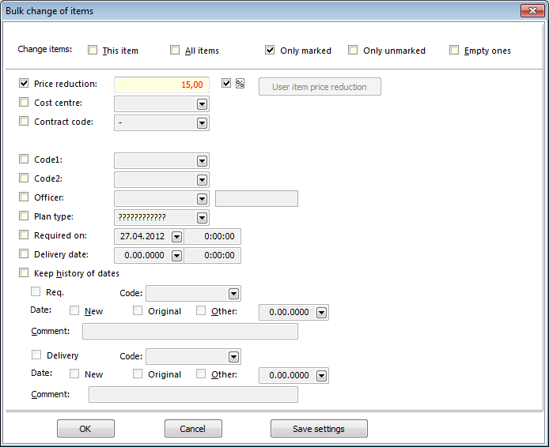Open Other date picker under Delivery

[321, 376]
